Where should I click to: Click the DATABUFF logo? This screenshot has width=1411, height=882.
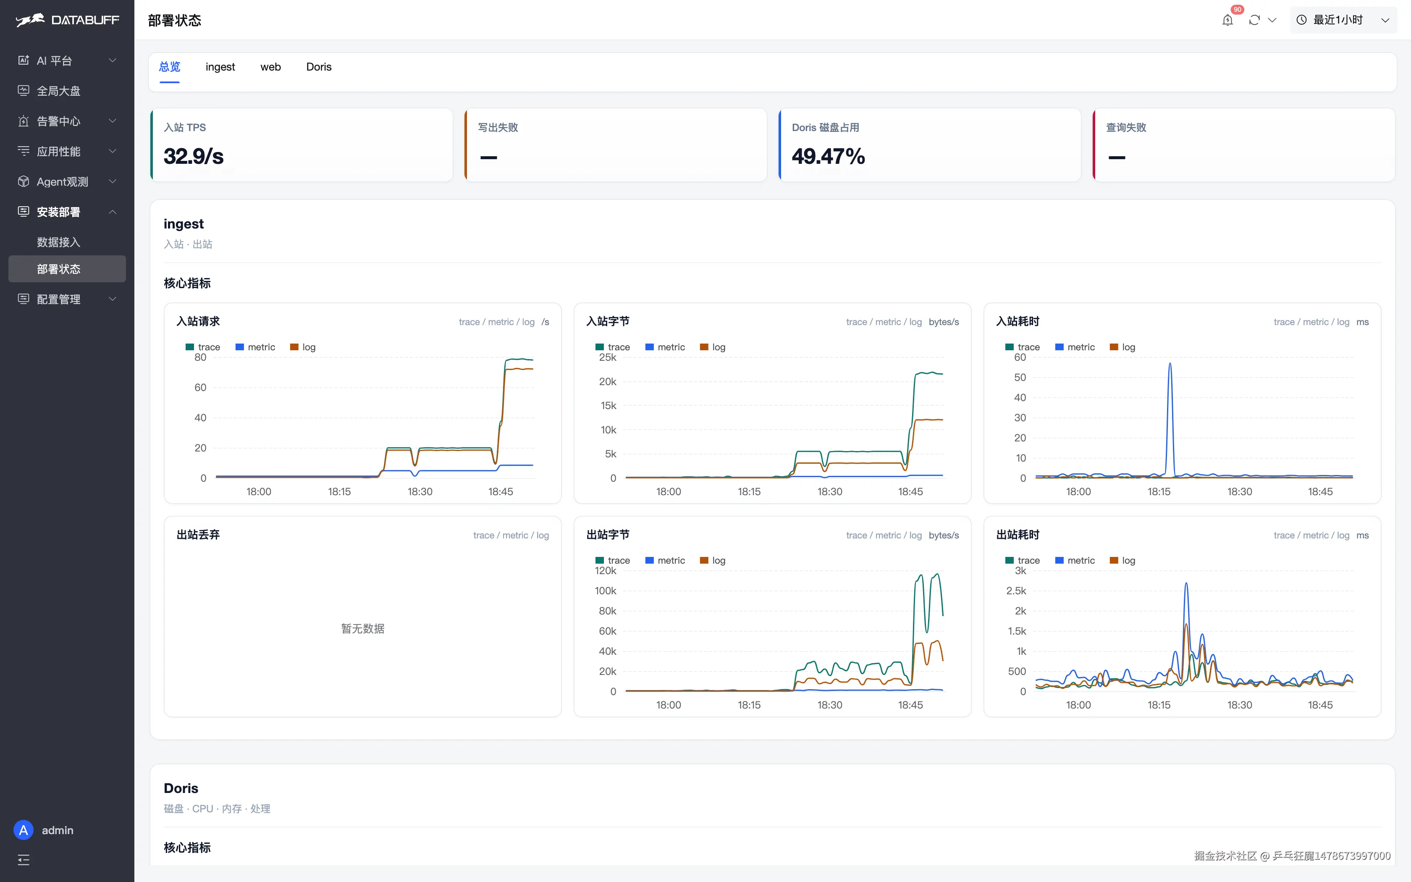tap(67, 20)
